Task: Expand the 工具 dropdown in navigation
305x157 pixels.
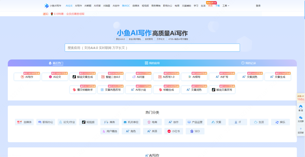Action: coord(226,6)
